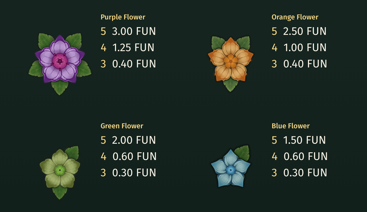The height and width of the screenshot is (212, 367).
Task: Click Purple Flower's 0.40 FUN payout
Action: (134, 64)
